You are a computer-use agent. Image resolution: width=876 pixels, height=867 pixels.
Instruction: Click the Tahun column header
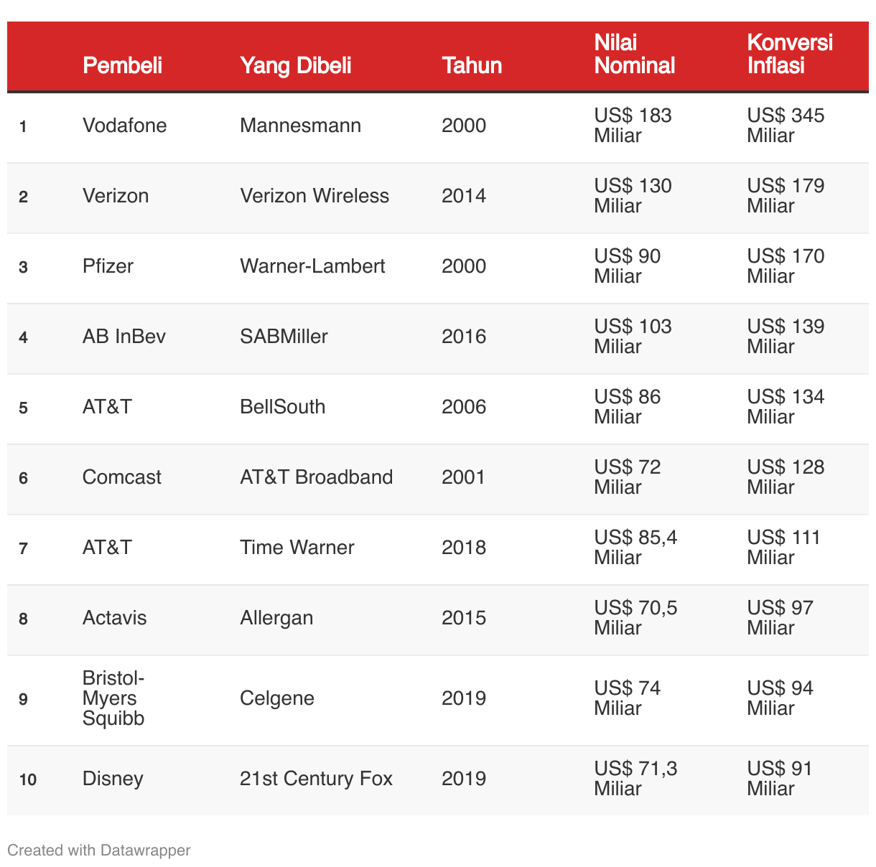click(x=472, y=65)
